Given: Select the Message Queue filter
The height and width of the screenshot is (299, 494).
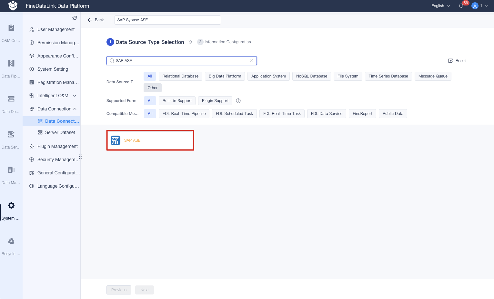Looking at the screenshot, I should pyautogui.click(x=433, y=76).
